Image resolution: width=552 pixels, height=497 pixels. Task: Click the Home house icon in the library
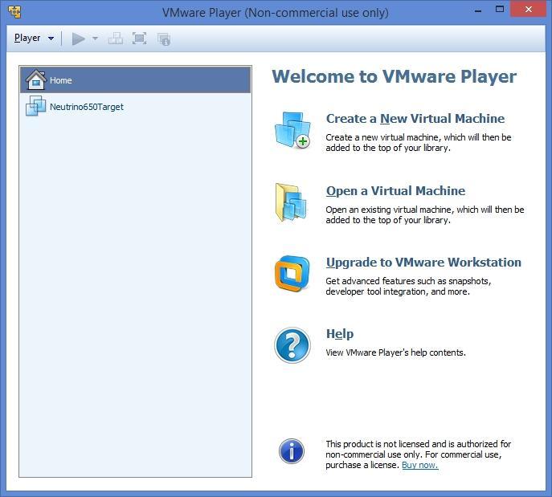click(36, 79)
